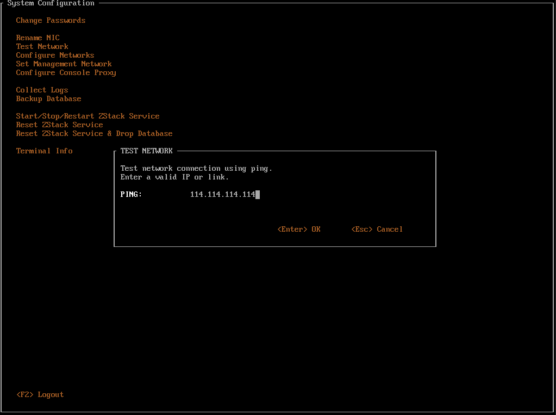
Task: Open the Rename NIC option
Action: (x=38, y=38)
